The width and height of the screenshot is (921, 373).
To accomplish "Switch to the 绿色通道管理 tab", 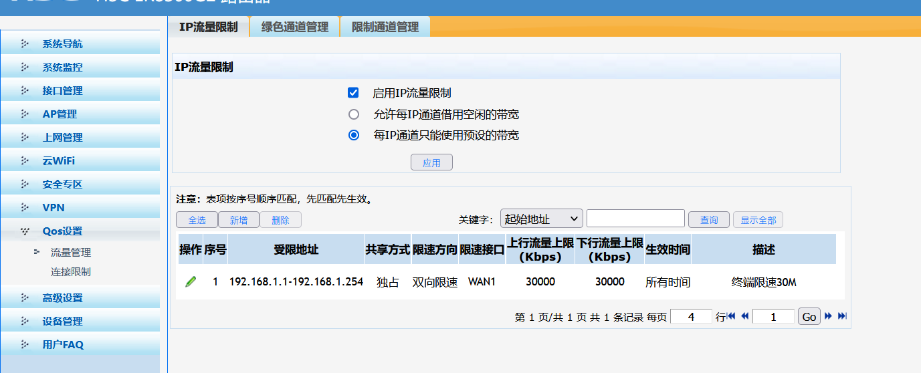I will point(295,27).
